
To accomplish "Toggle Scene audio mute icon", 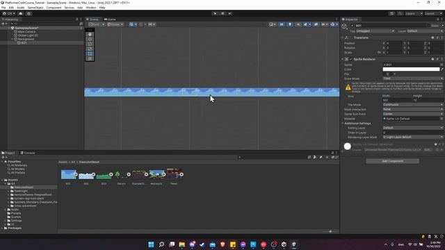I will coord(298,24).
